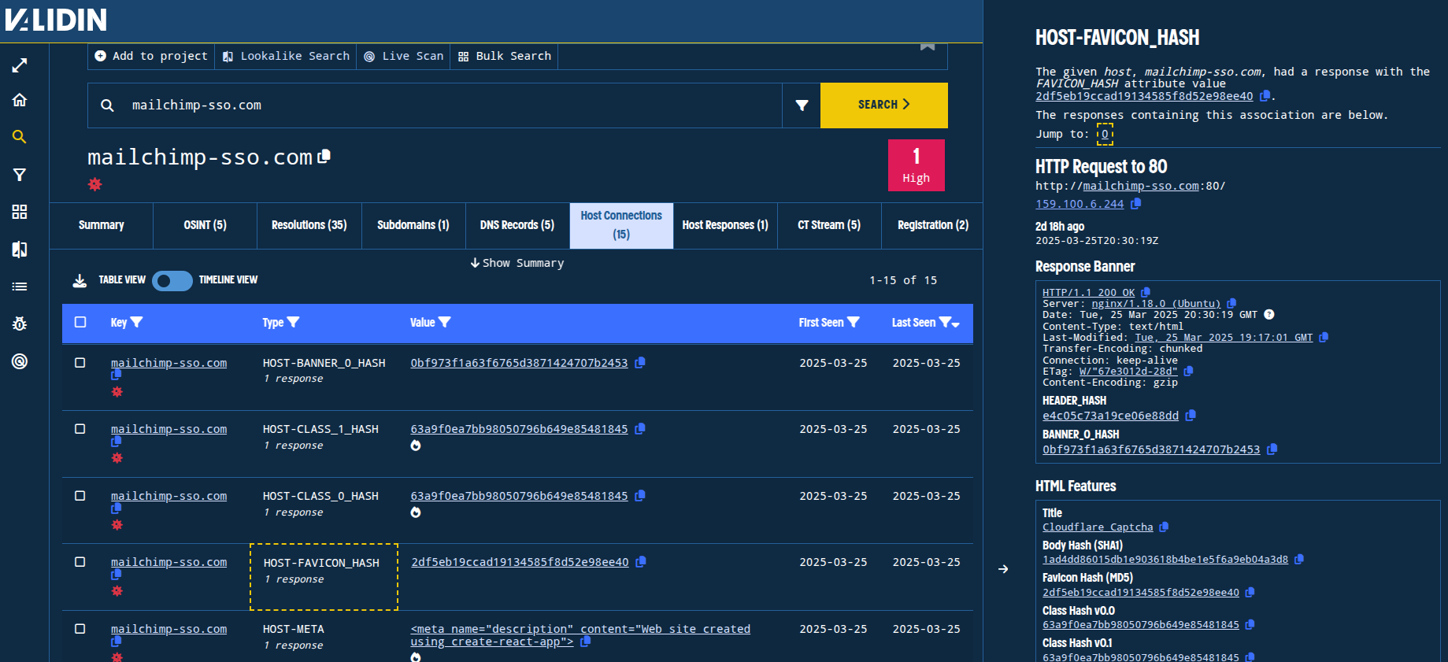1448x662 pixels.
Task: Open the compare sidebar icon
Action: coord(20,250)
